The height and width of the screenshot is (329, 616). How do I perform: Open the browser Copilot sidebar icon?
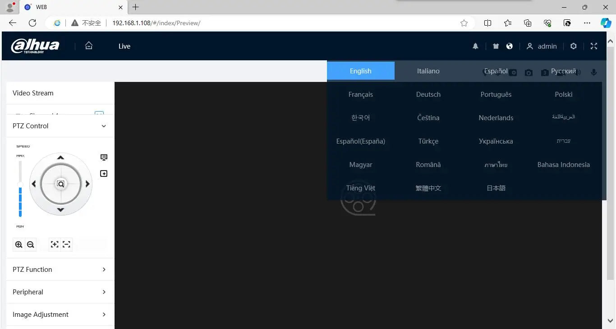[606, 23]
